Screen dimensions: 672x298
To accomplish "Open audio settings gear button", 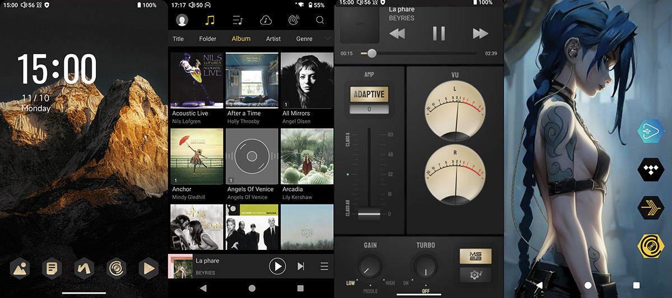I will point(475,275).
